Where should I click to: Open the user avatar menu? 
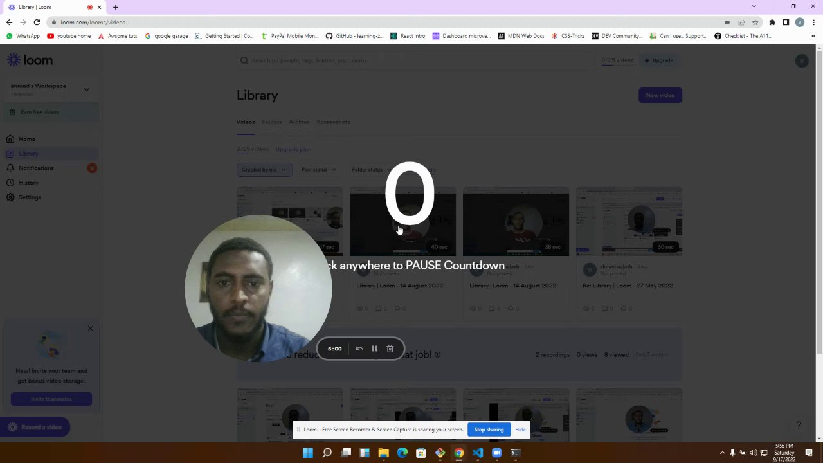click(801, 60)
